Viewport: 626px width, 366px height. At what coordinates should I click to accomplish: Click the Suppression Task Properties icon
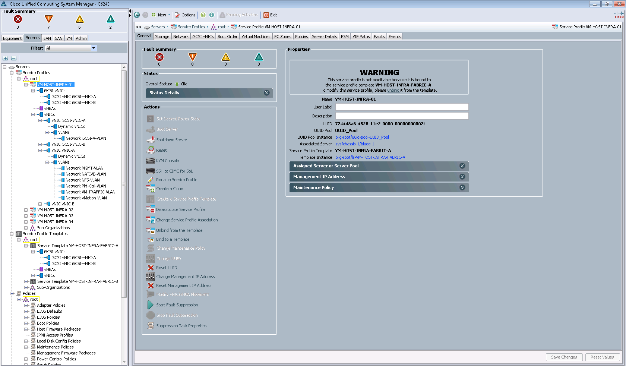(151, 326)
